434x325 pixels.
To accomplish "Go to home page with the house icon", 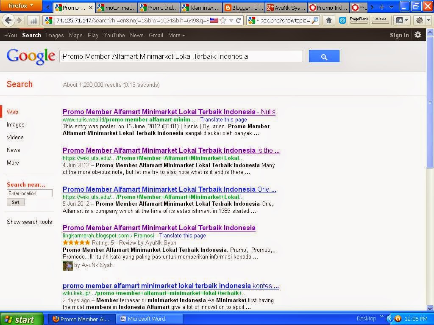I will click(x=329, y=20).
